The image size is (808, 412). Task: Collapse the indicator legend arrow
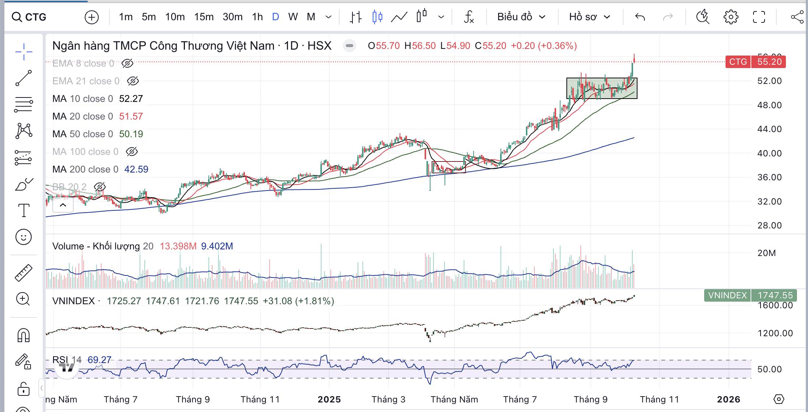point(63,205)
